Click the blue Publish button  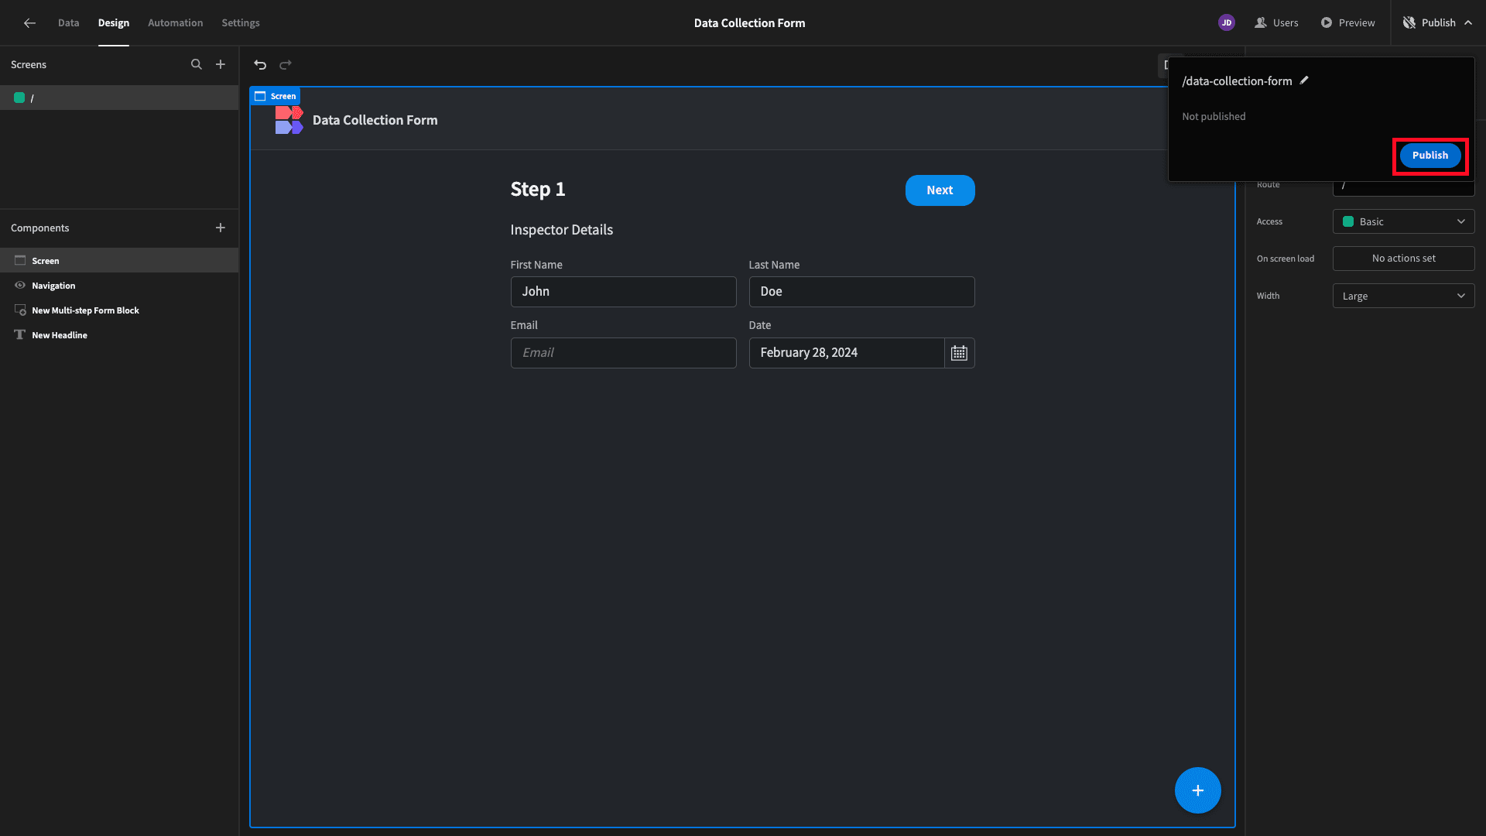[1430, 156]
